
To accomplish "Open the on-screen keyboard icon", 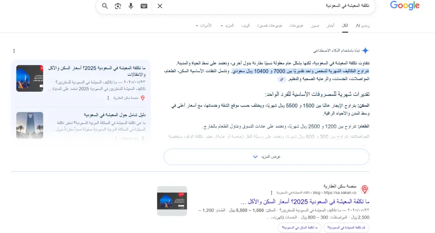I will (x=144, y=6).
